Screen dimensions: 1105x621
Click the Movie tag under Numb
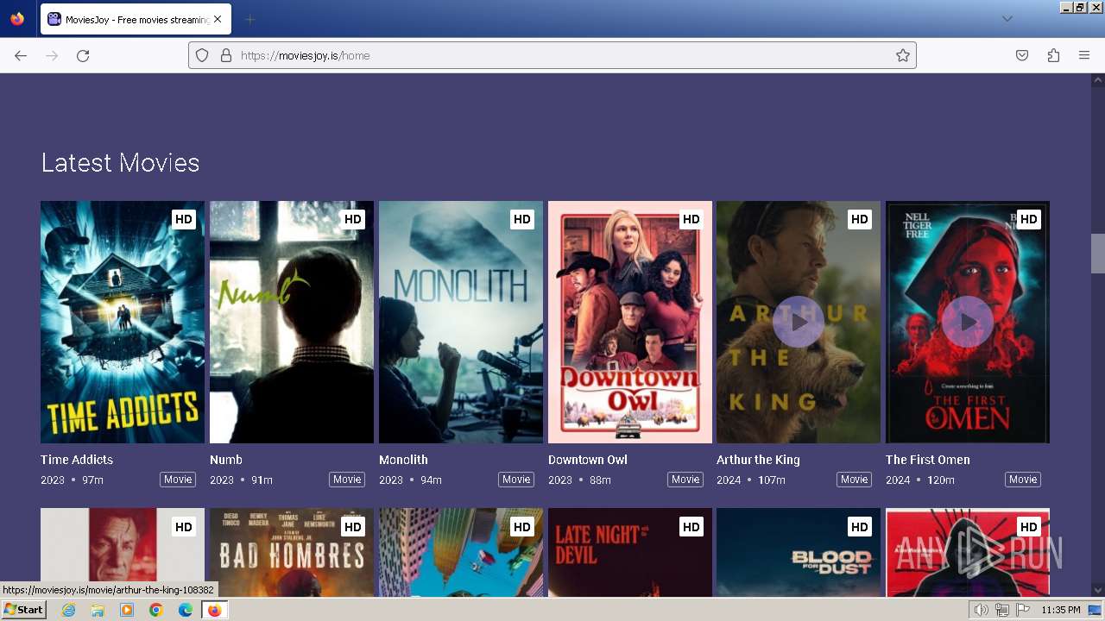pyautogui.click(x=347, y=480)
